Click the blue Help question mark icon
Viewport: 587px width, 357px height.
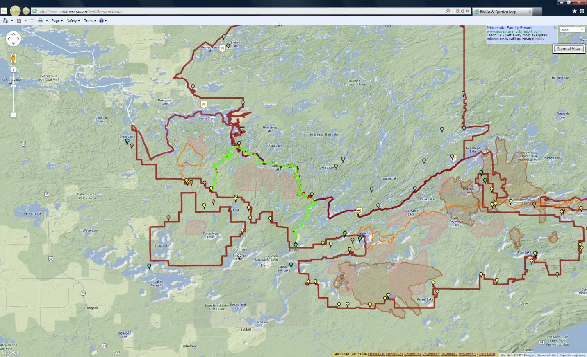coord(101,20)
